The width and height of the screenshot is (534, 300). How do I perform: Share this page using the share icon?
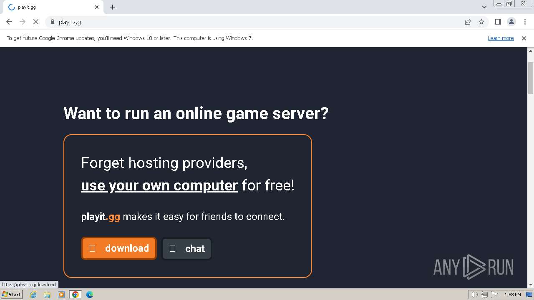(468, 22)
